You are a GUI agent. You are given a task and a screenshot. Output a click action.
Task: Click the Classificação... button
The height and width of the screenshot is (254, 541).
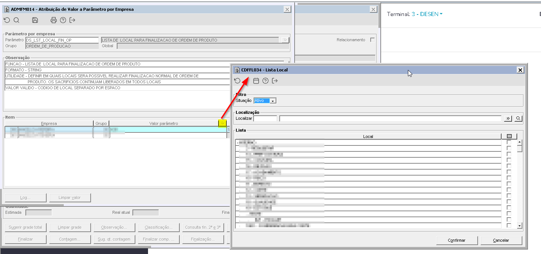click(158, 227)
